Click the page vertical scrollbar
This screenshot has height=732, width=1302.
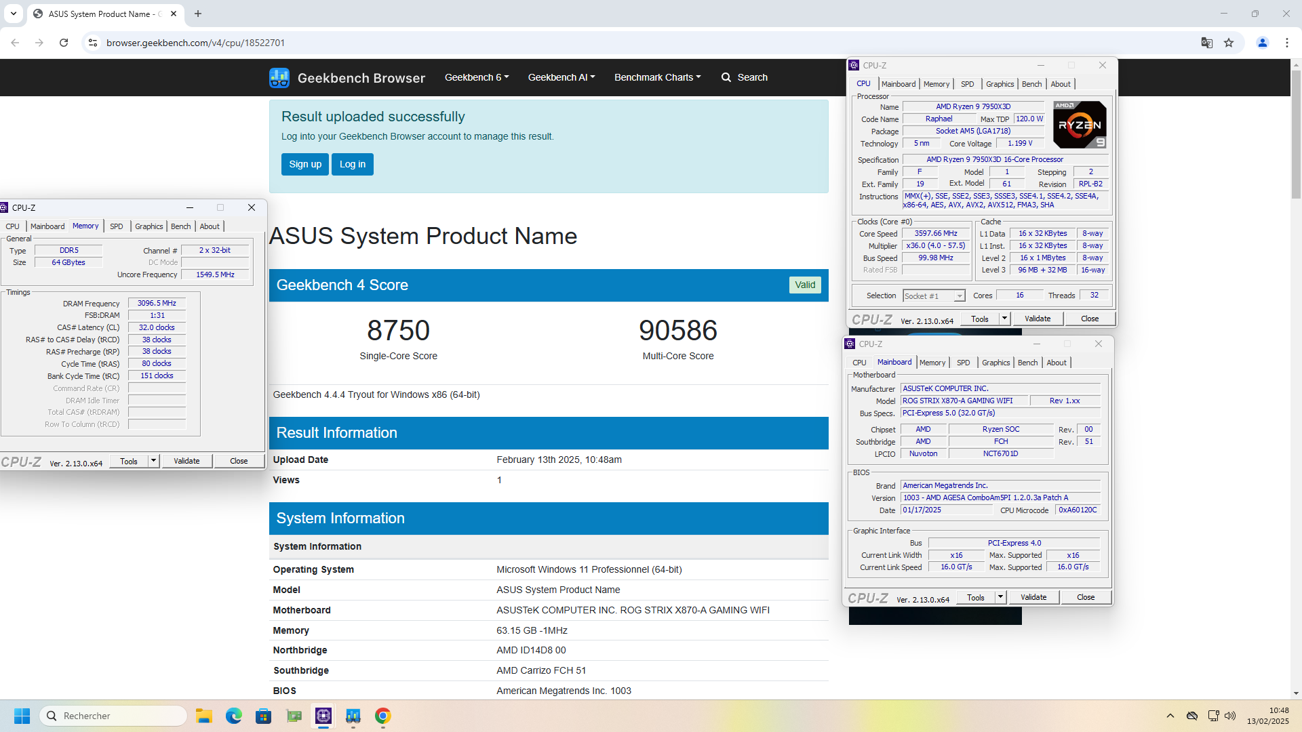[x=1297, y=136]
